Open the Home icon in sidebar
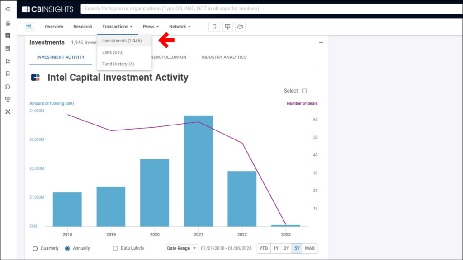 [8, 23]
